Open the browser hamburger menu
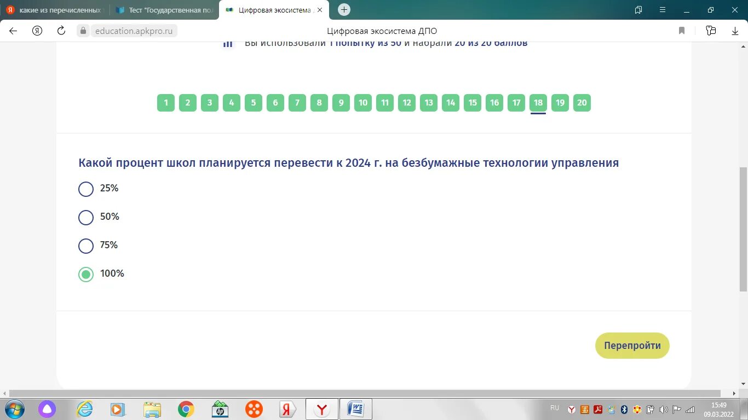 [x=663, y=10]
